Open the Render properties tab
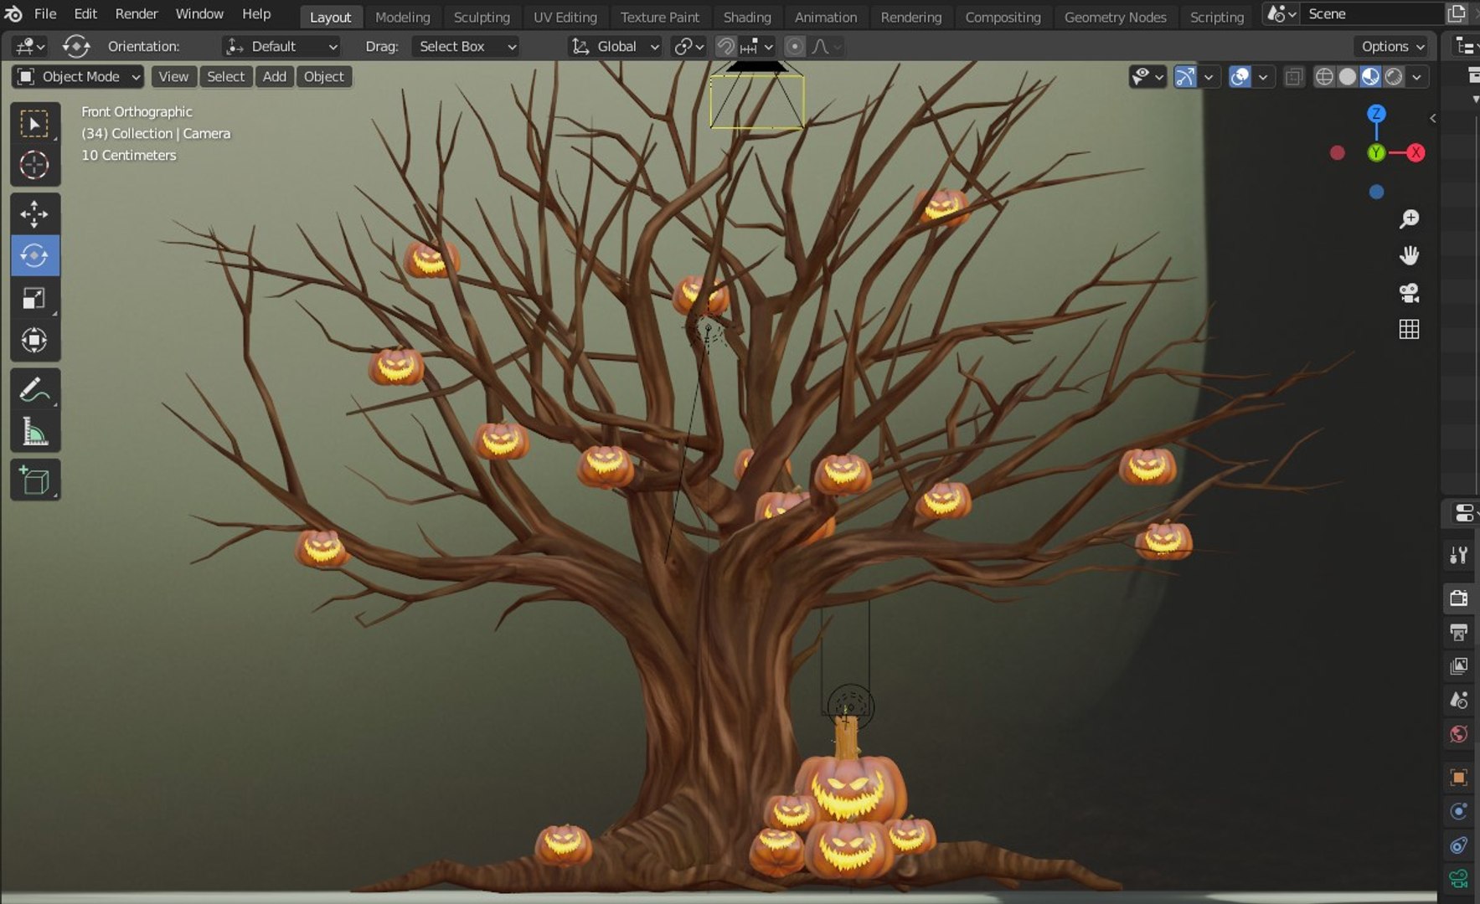Screen dimensions: 1480x904 pos(1458,598)
